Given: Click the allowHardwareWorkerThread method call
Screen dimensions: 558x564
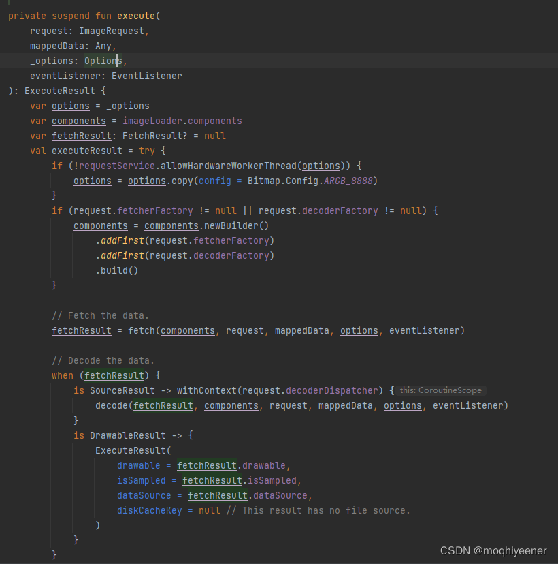Looking at the screenshot, I should [x=227, y=166].
